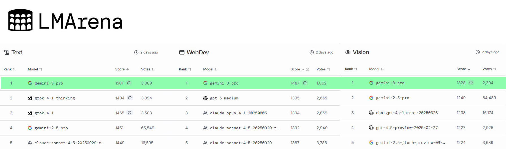Click the xAI icon for grok-4.1
The width and height of the screenshot is (506, 149).
point(30,113)
